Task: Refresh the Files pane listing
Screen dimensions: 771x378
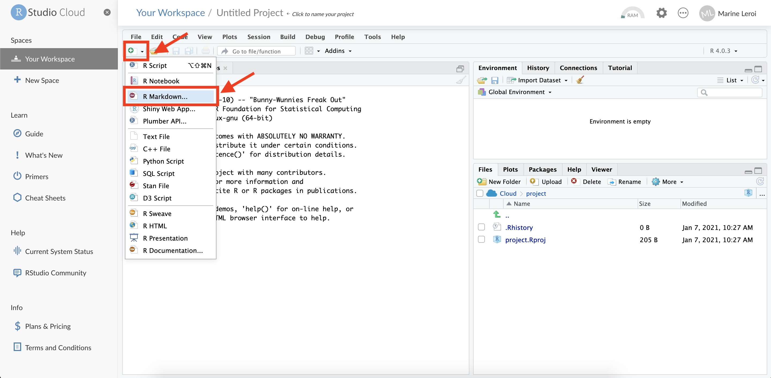Action: coord(760,181)
